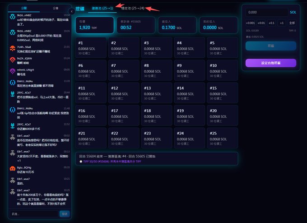
Task: Select mining block #25
Action: (223, 138)
